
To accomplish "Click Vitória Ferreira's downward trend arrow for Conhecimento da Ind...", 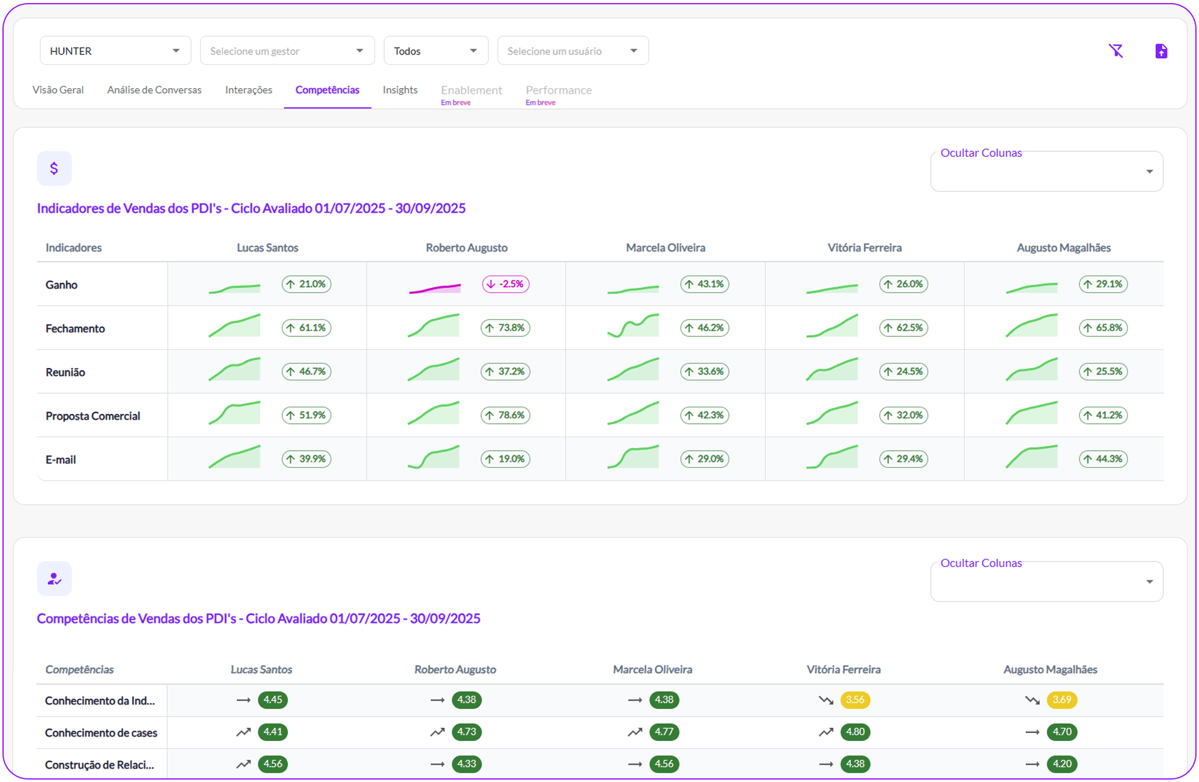I will [x=826, y=700].
